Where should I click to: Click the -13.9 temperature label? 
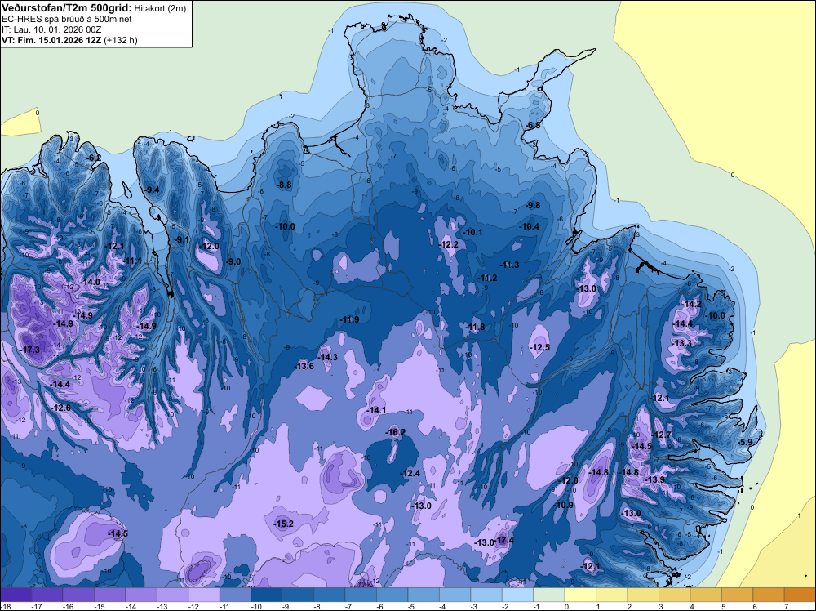654,479
